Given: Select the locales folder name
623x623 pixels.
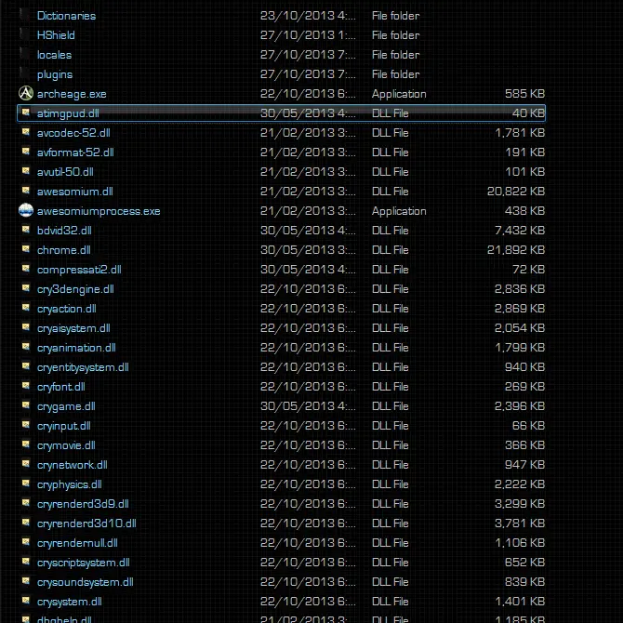Looking at the screenshot, I should (x=55, y=55).
